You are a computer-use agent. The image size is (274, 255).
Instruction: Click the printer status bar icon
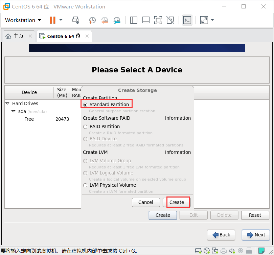tap(224, 251)
